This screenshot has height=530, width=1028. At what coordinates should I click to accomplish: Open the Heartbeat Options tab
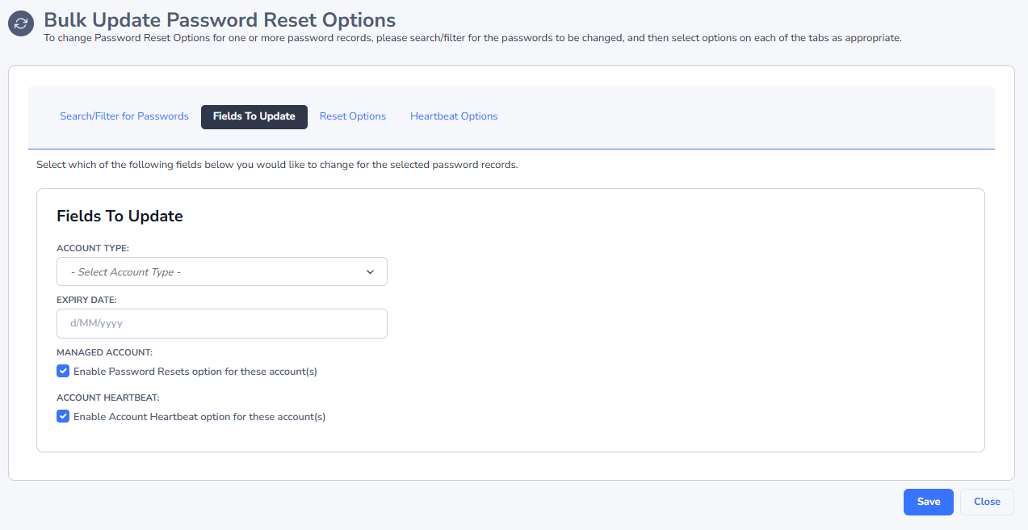(454, 116)
